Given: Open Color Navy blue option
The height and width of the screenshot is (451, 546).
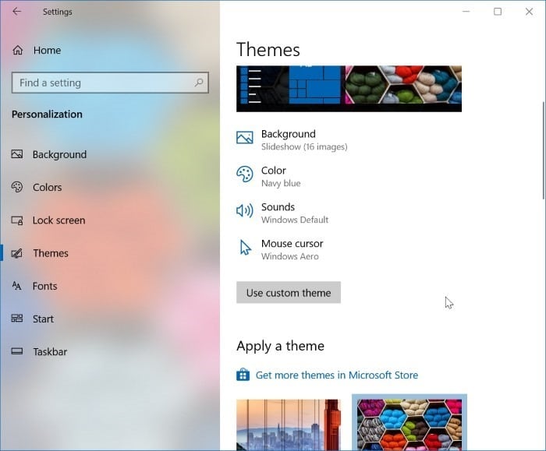Looking at the screenshot, I should (x=268, y=176).
